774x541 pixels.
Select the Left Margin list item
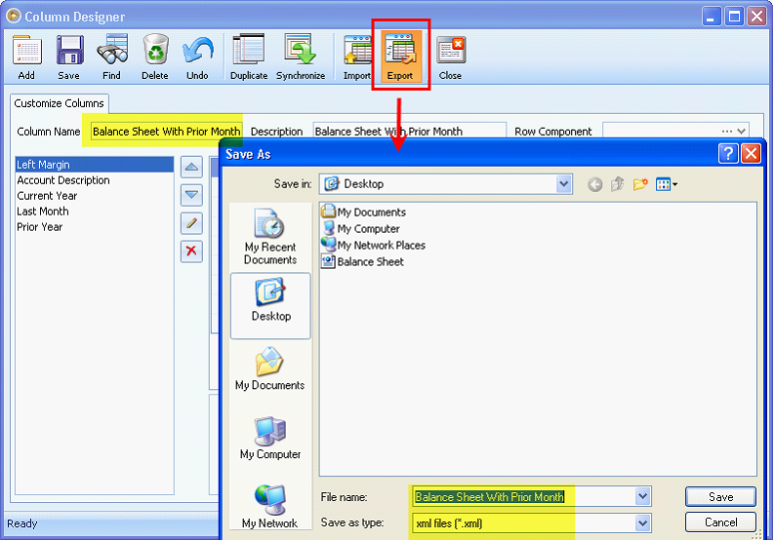coord(95,165)
